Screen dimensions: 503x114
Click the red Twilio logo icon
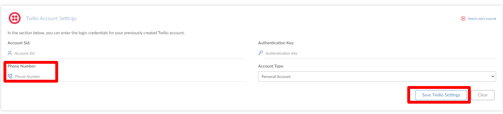coord(15,18)
